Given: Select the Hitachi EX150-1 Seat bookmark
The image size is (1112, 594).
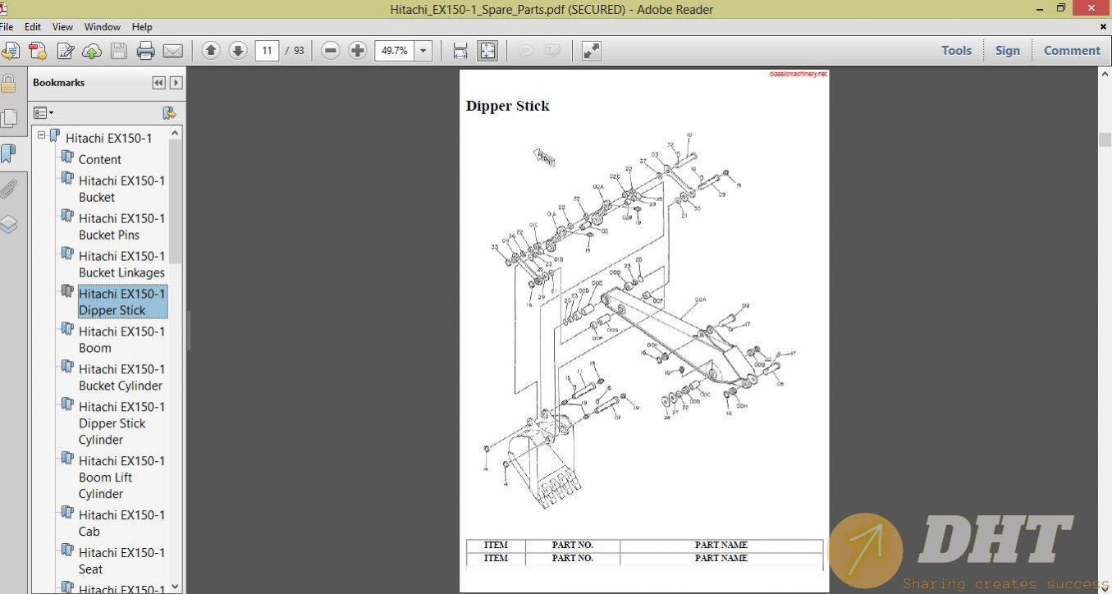Looking at the screenshot, I should tap(121, 561).
